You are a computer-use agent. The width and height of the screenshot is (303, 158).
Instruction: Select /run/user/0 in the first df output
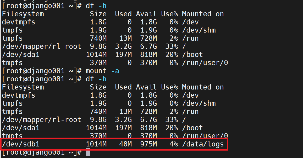point(205,63)
